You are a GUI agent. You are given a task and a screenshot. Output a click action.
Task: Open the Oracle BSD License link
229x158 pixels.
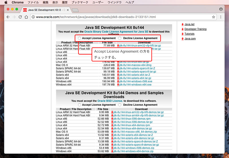[x=110, y=101]
